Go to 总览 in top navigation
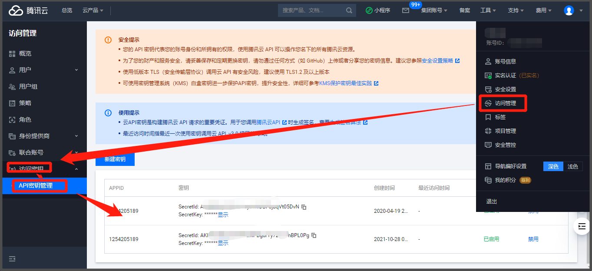Image resolution: width=592 pixels, height=271 pixels. (x=67, y=10)
